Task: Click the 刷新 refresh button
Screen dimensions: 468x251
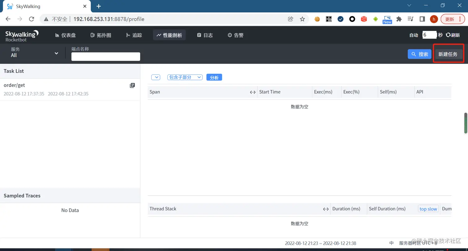Action: (453, 35)
